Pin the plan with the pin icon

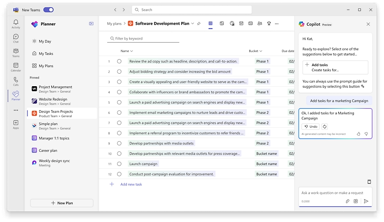tap(199, 24)
